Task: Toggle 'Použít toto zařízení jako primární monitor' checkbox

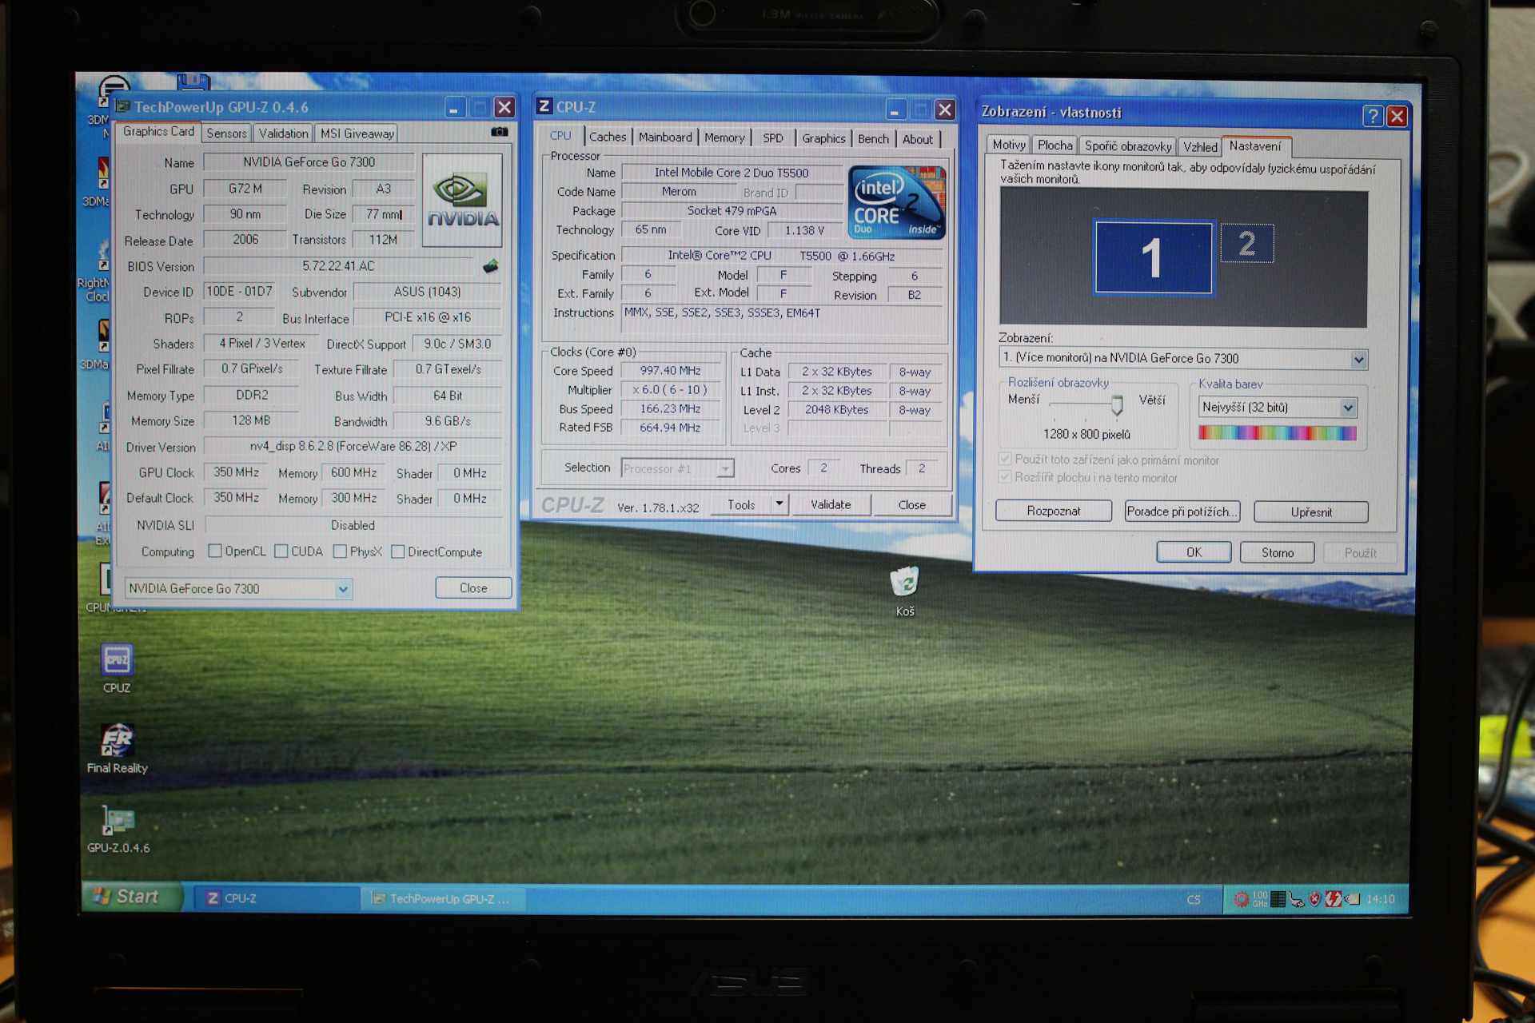Action: click(x=1005, y=460)
